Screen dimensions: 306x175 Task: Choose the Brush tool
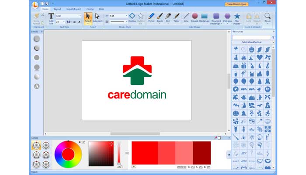[160, 17]
